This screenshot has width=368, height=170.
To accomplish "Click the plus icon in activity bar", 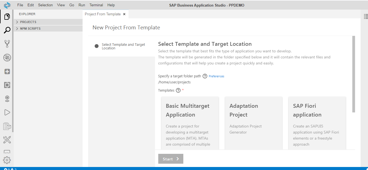I will point(7,72).
